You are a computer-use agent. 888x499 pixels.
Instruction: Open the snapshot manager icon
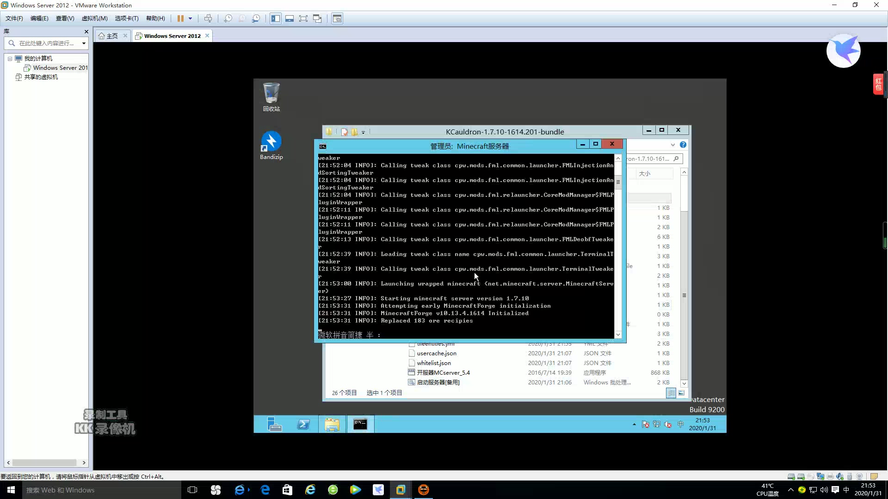click(256, 18)
